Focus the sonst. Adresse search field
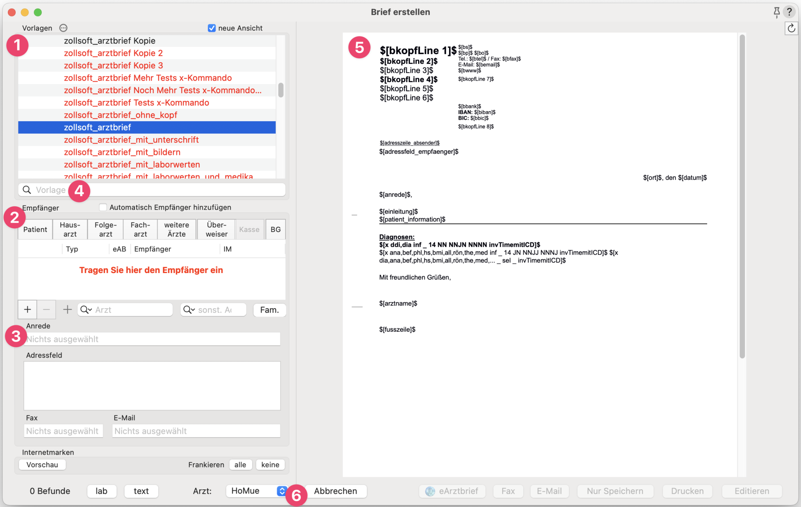 click(214, 310)
